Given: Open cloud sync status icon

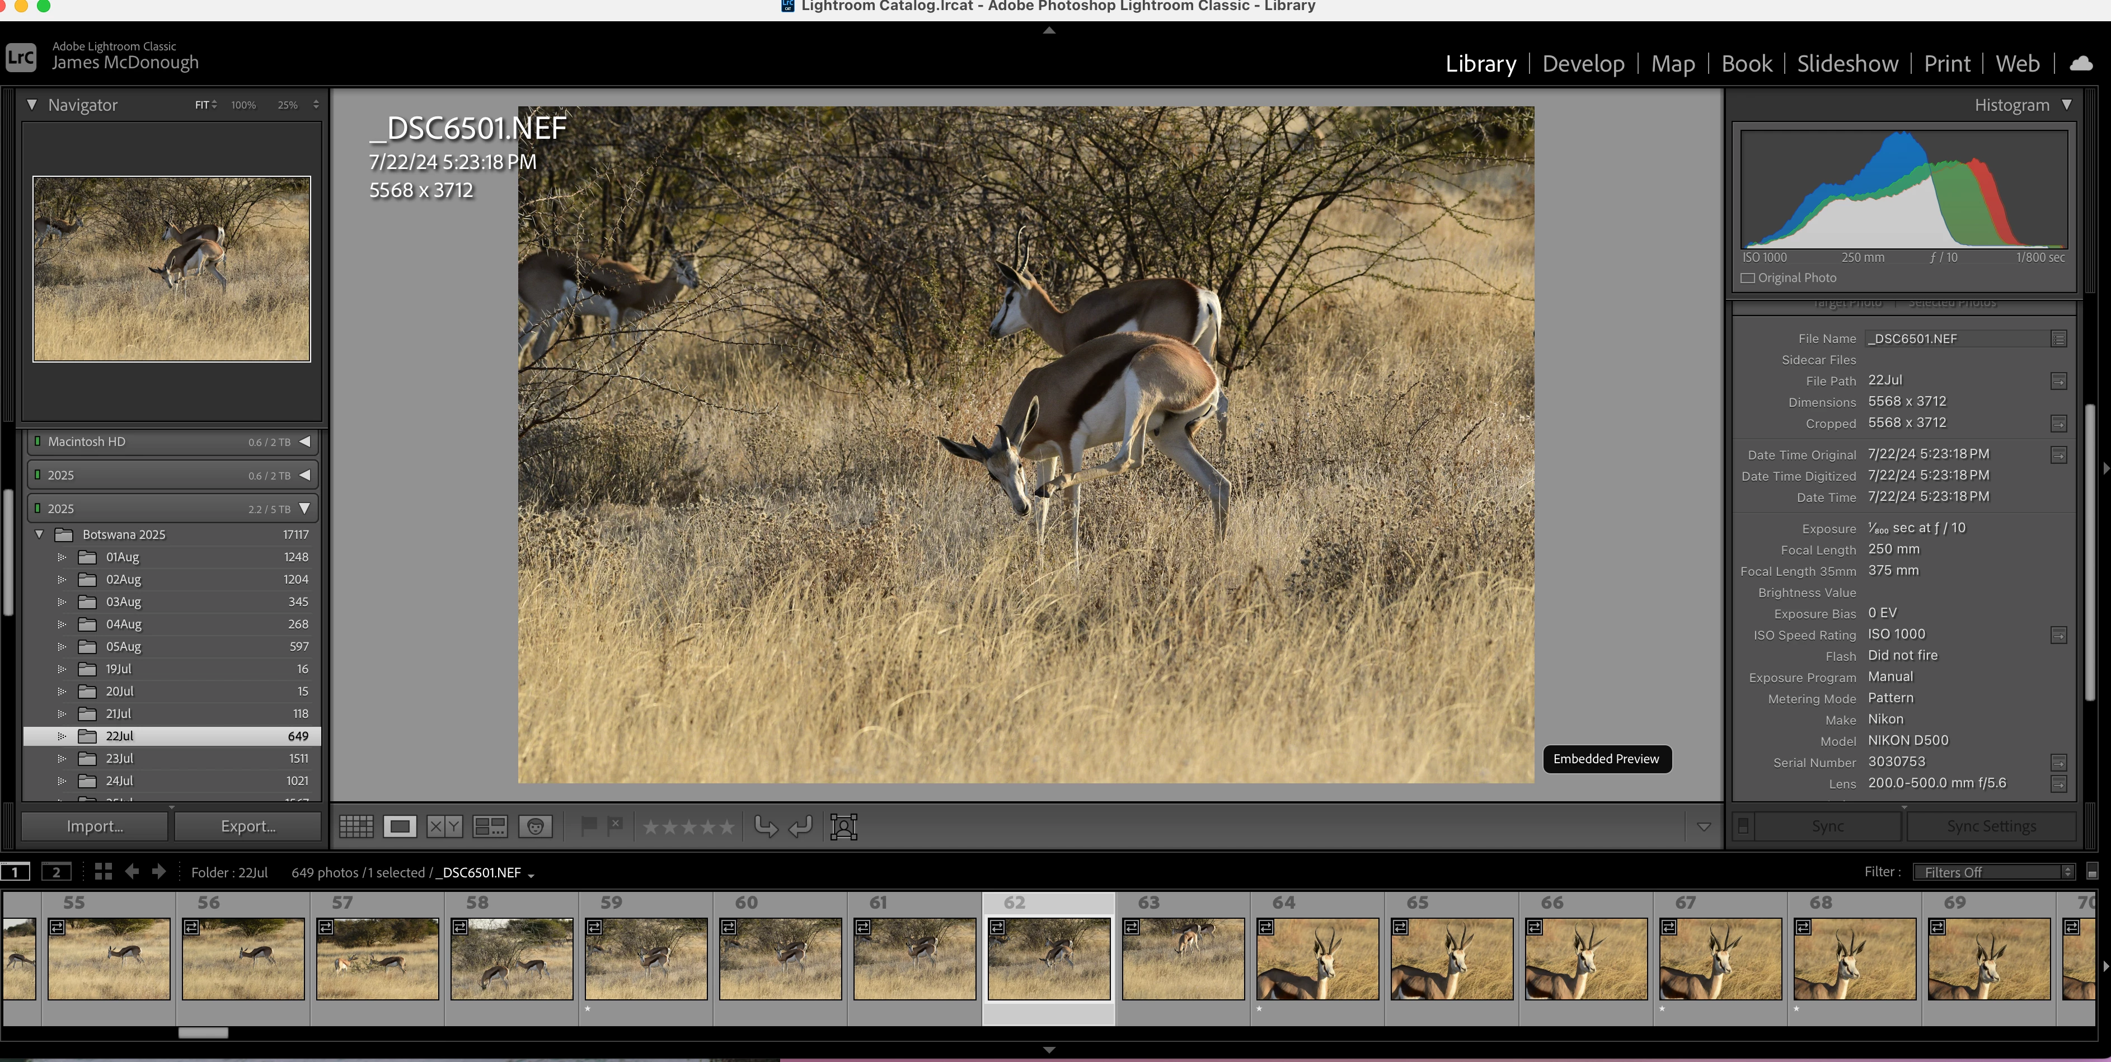Looking at the screenshot, I should 2081,64.
